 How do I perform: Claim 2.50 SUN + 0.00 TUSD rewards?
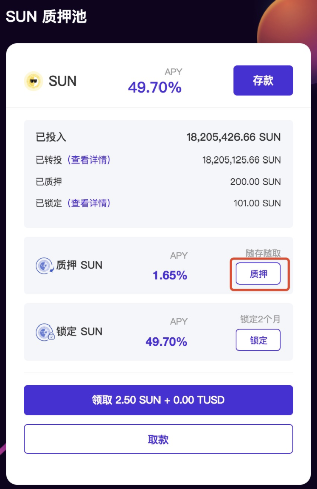point(158,400)
